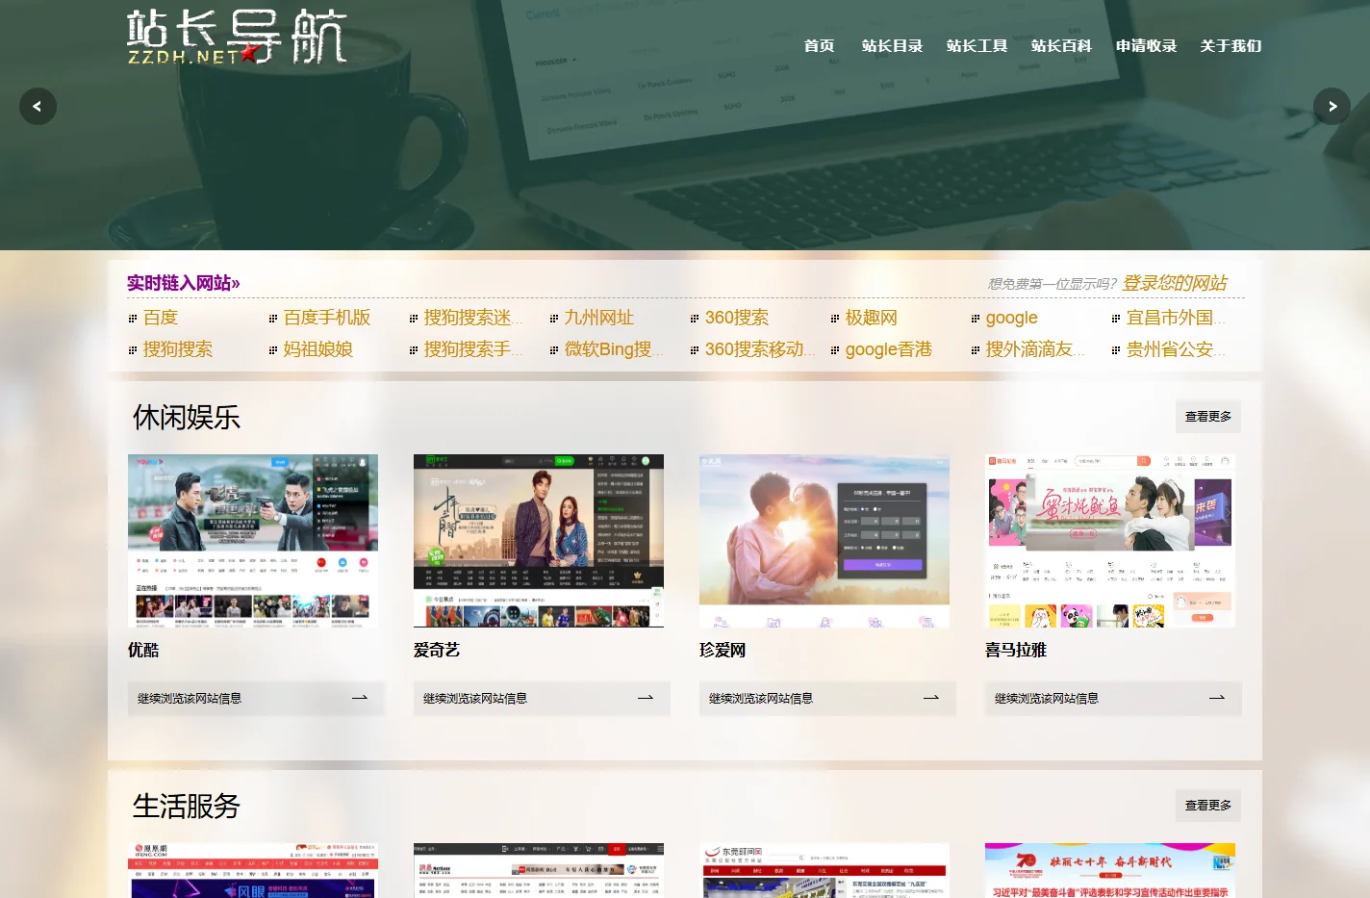The image size is (1370, 898).
Task: Open the 关于我们 menu item
Action: (x=1231, y=45)
